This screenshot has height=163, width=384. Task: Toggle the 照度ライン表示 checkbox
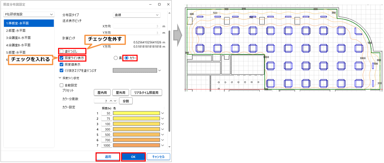[x=61, y=58]
